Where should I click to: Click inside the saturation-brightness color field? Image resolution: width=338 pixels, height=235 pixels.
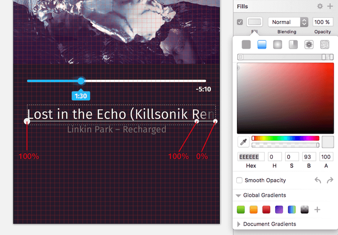click(286, 98)
